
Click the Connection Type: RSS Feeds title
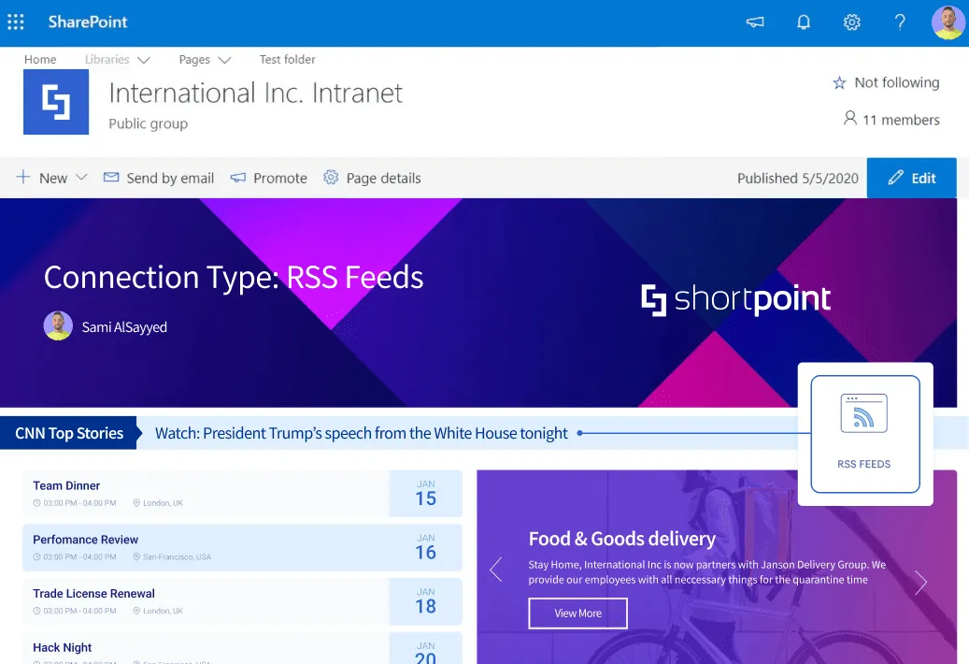pos(234,277)
